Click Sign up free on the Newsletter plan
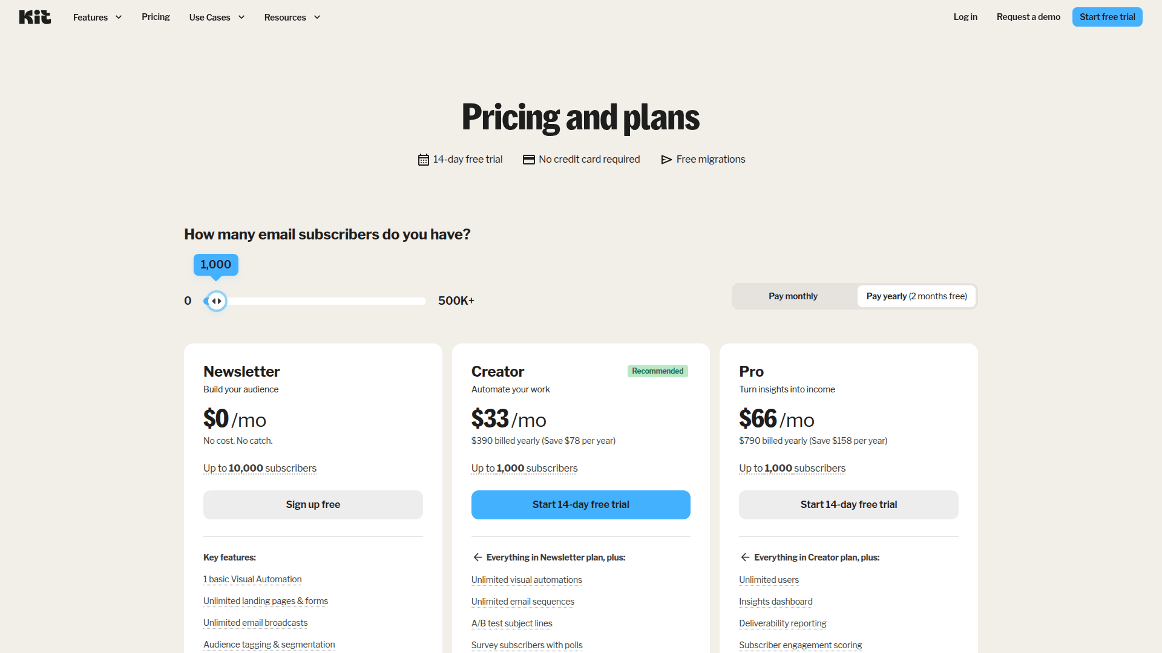The height and width of the screenshot is (653, 1162). 312,504
